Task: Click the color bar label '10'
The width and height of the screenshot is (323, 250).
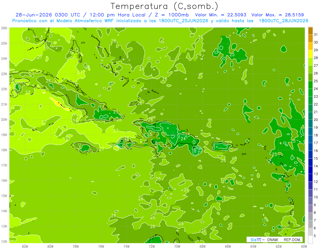Action: coord(316,197)
